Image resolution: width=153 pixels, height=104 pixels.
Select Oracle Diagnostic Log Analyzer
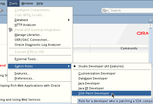click(x=40, y=45)
